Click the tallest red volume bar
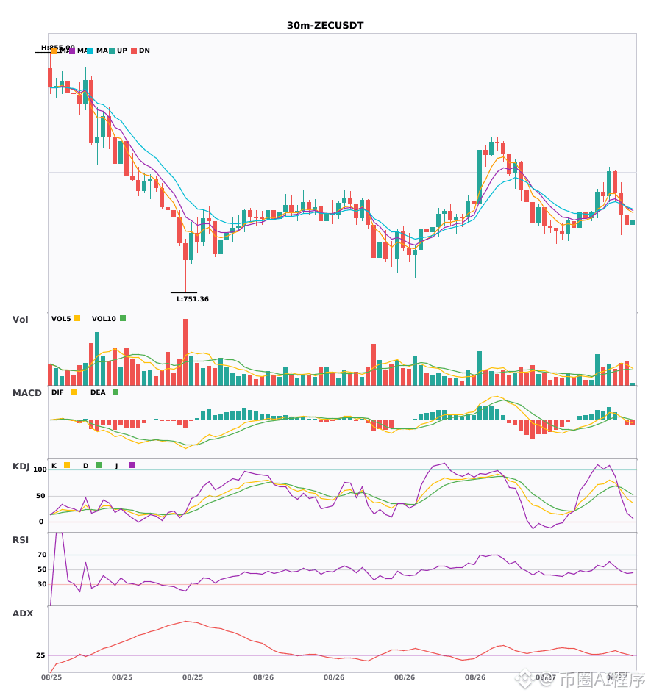 (x=185, y=352)
